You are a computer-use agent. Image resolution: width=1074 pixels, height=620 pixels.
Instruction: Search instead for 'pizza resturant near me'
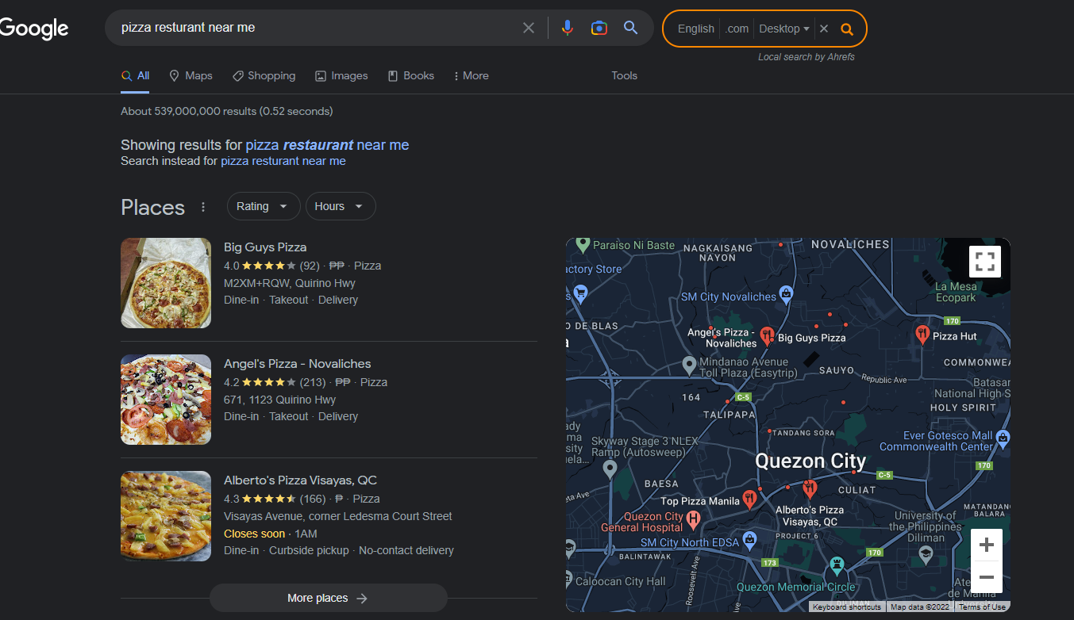283,161
